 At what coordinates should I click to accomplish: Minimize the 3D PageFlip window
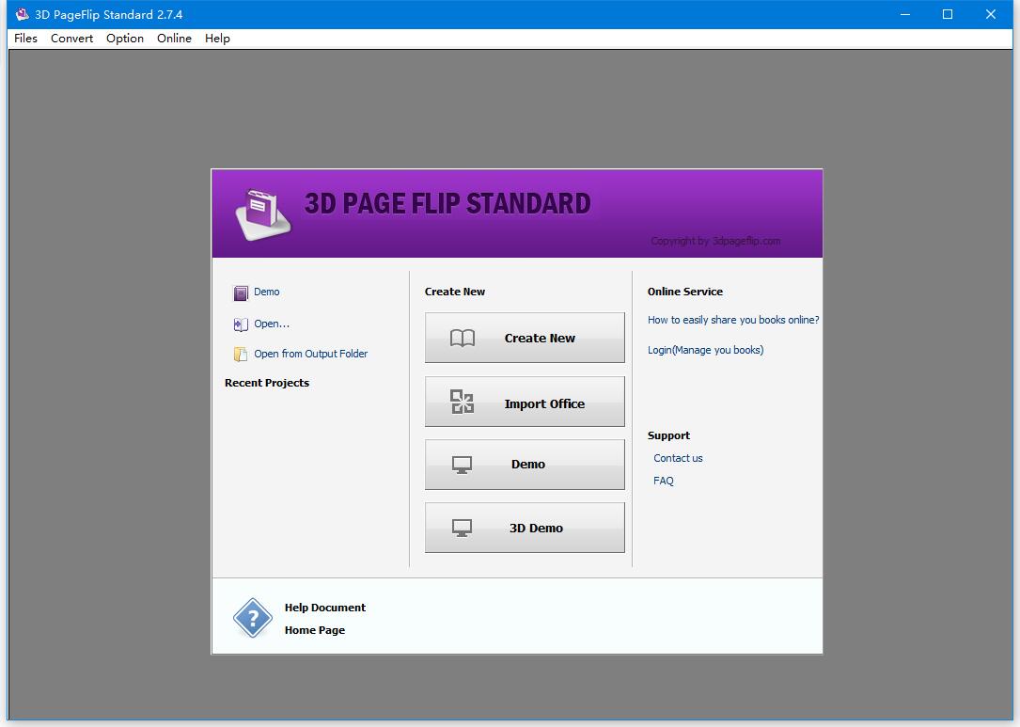[905, 14]
